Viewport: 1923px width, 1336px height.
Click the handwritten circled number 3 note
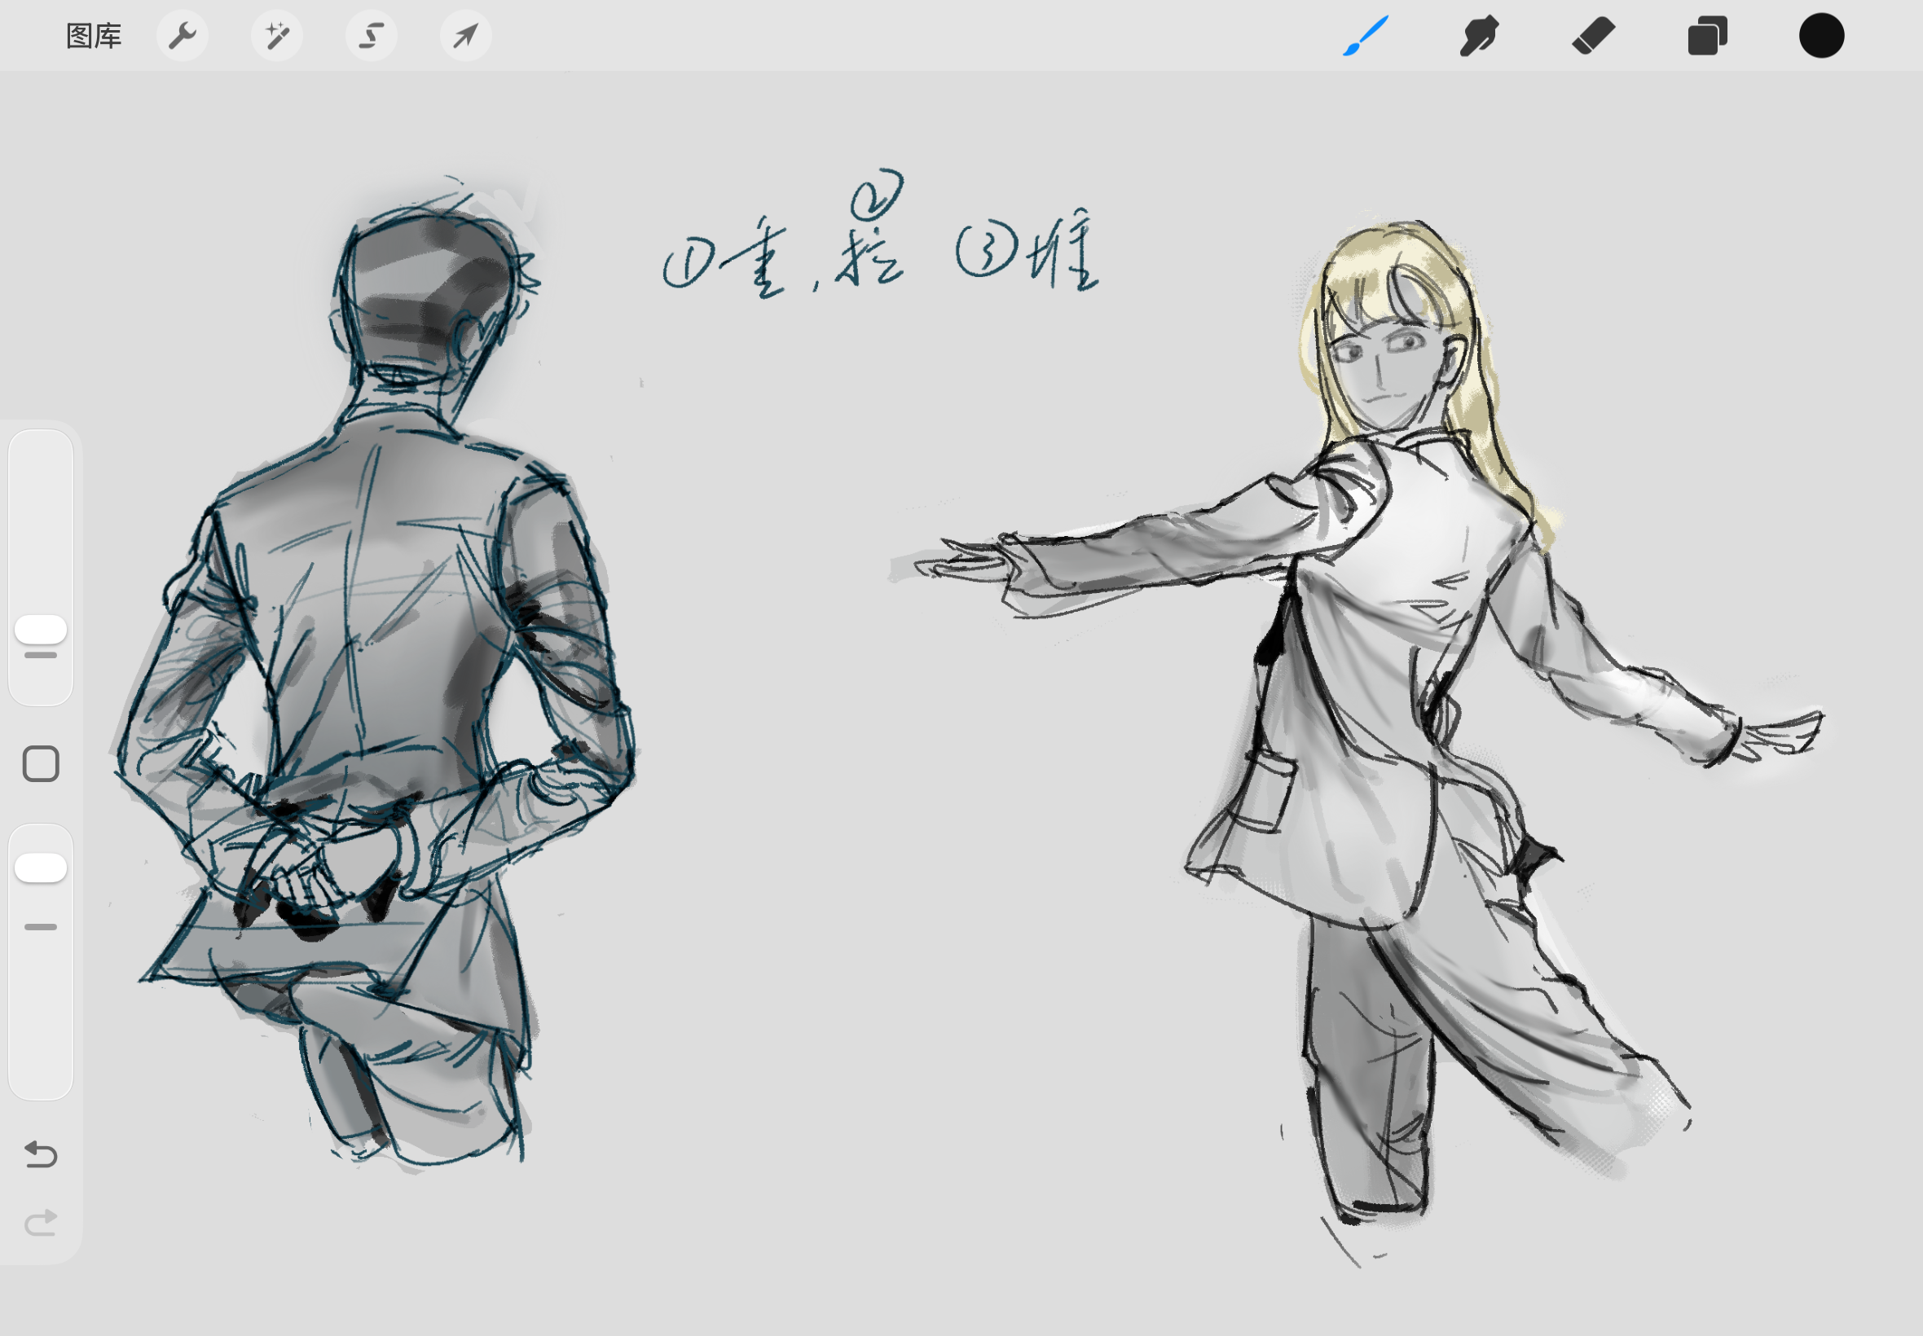[986, 251]
